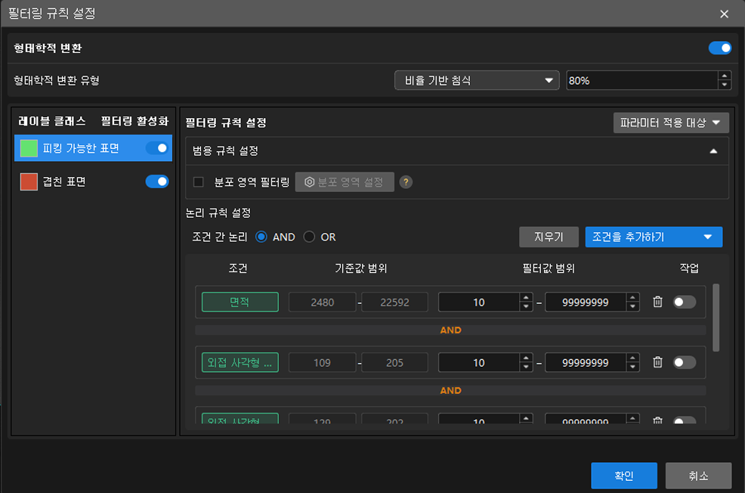This screenshot has height=493, width=745.
Task: Click the 2480 reference value cell
Action: coord(322,302)
